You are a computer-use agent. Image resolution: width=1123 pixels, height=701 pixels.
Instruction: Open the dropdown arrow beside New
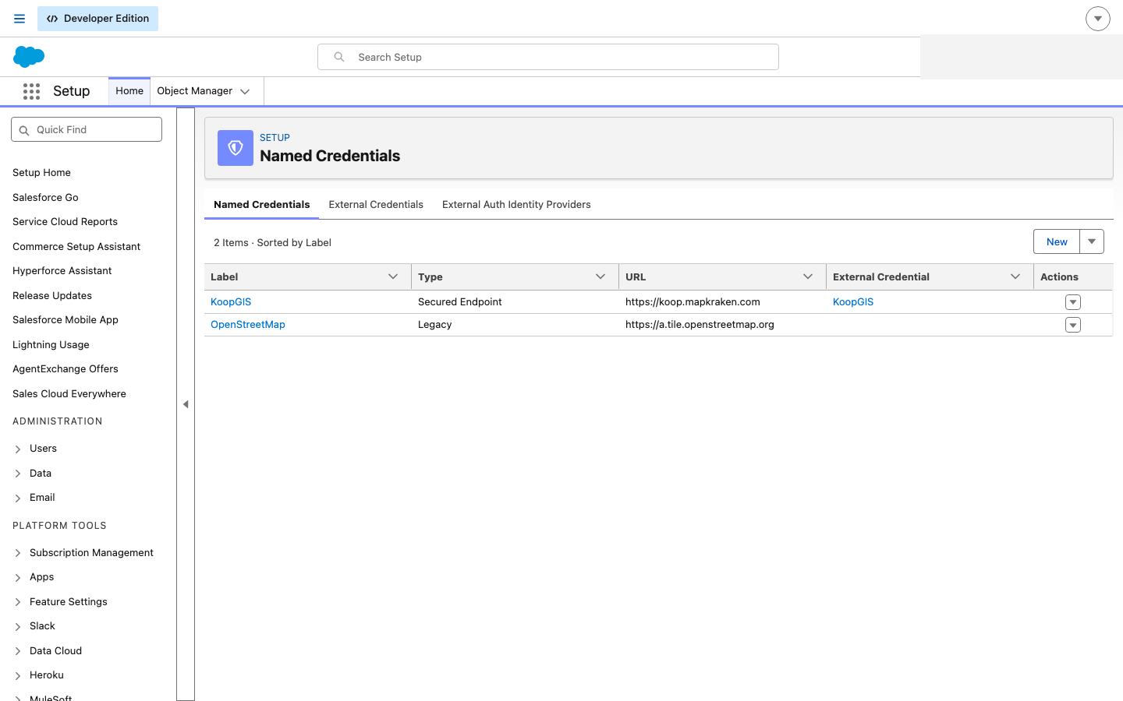[x=1092, y=241]
